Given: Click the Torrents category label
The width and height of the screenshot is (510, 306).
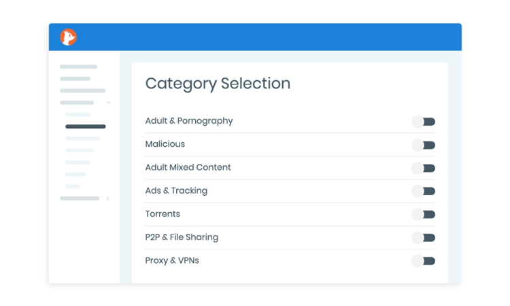Looking at the screenshot, I should (x=163, y=214).
